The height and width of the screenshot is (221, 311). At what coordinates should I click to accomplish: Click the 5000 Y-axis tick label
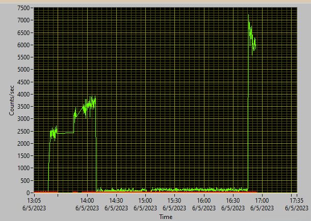(23, 70)
